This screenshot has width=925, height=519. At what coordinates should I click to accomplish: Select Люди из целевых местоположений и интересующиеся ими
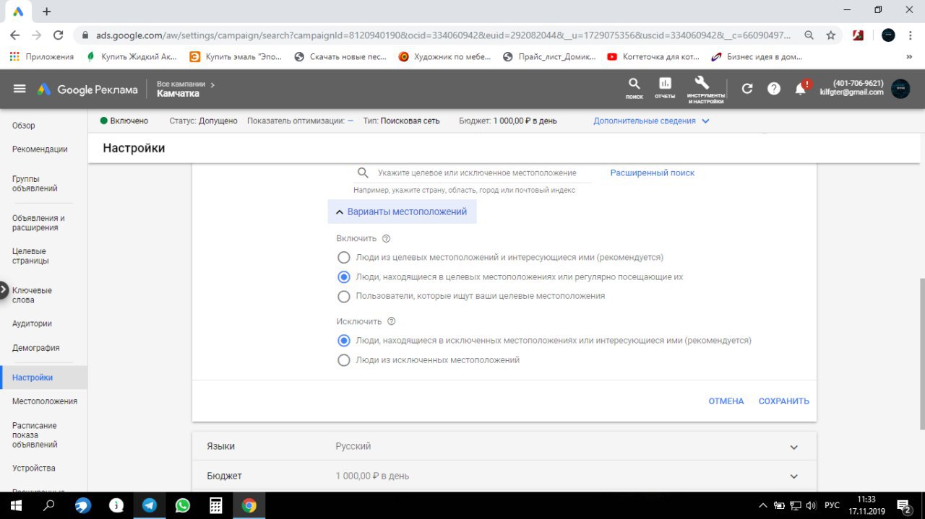(x=344, y=257)
